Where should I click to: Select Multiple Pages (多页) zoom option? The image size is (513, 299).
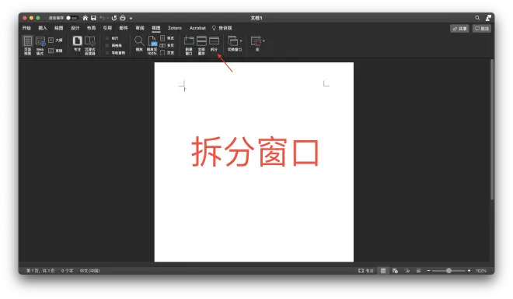167,46
